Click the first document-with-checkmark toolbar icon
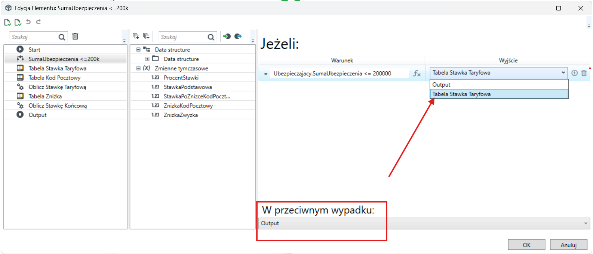593x254 pixels. pyautogui.click(x=7, y=22)
